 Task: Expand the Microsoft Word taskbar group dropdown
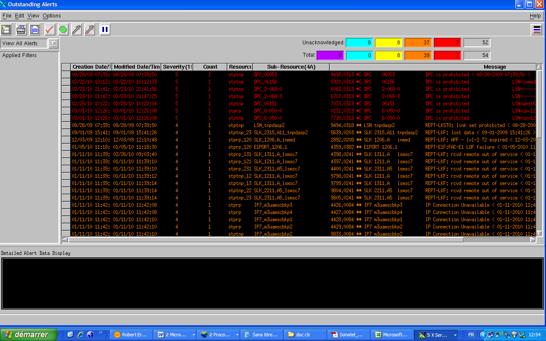pyautogui.click(x=194, y=335)
